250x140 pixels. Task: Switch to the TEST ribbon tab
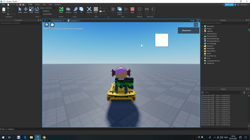[44, 5]
